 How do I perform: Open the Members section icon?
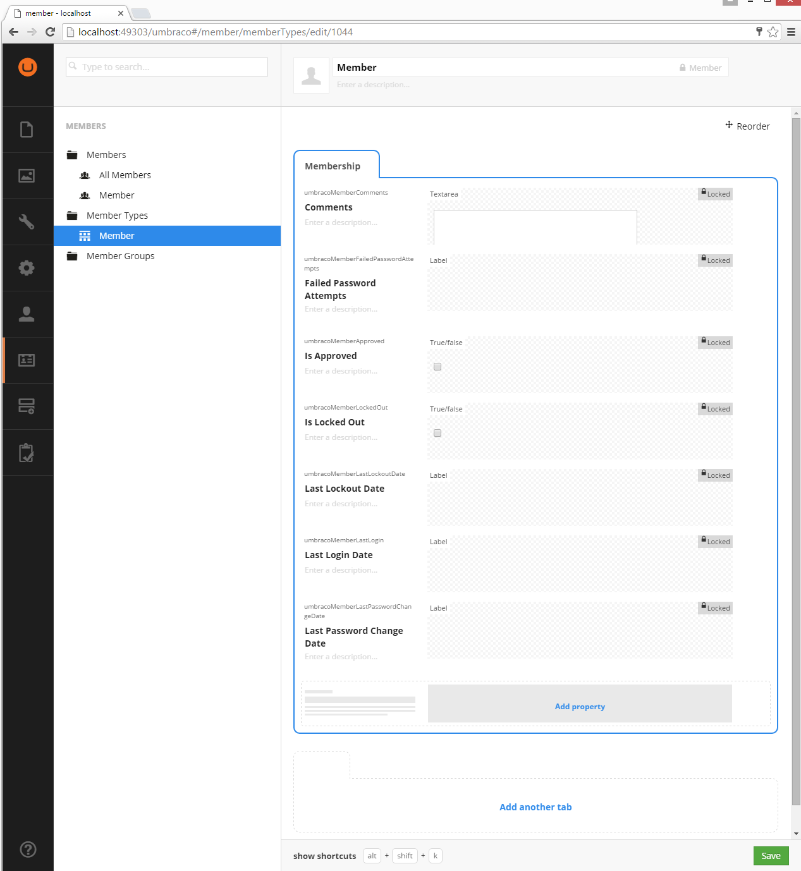[x=27, y=360]
